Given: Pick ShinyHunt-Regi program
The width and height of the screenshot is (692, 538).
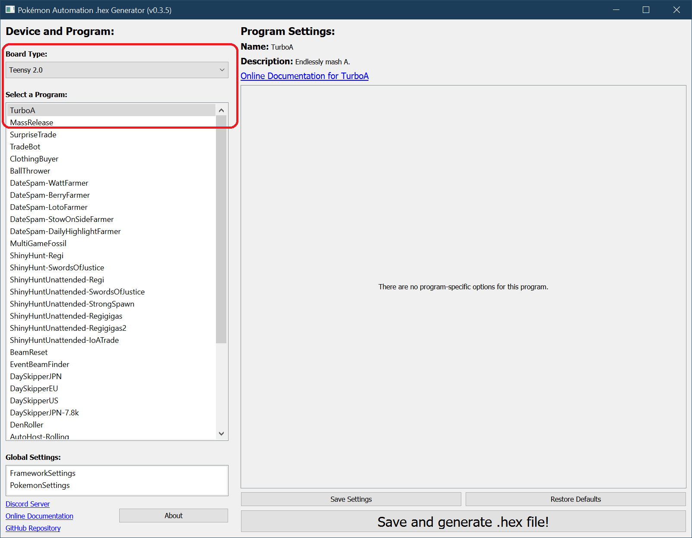Looking at the screenshot, I should coord(111,255).
